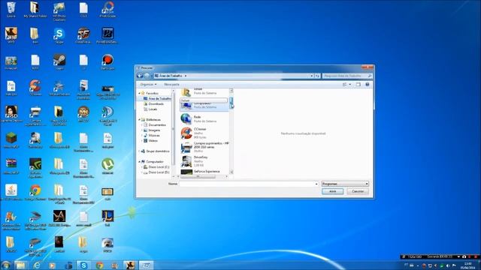Select Locais in the navigation pane
This screenshot has width=481, height=270.
[150, 109]
